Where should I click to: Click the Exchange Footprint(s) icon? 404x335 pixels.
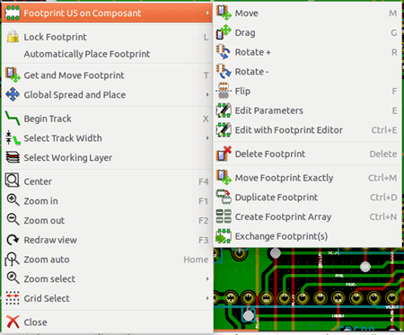(224, 236)
